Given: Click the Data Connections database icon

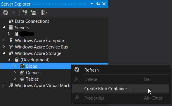Looking at the screenshot, I should click(11, 21).
